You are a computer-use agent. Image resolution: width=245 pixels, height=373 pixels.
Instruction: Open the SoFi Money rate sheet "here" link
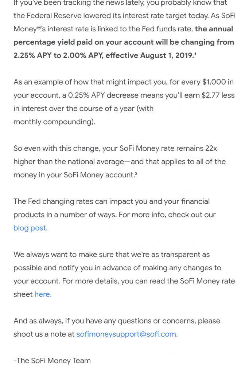click(43, 294)
